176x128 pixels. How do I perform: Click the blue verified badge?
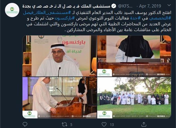click(x=114, y=6)
